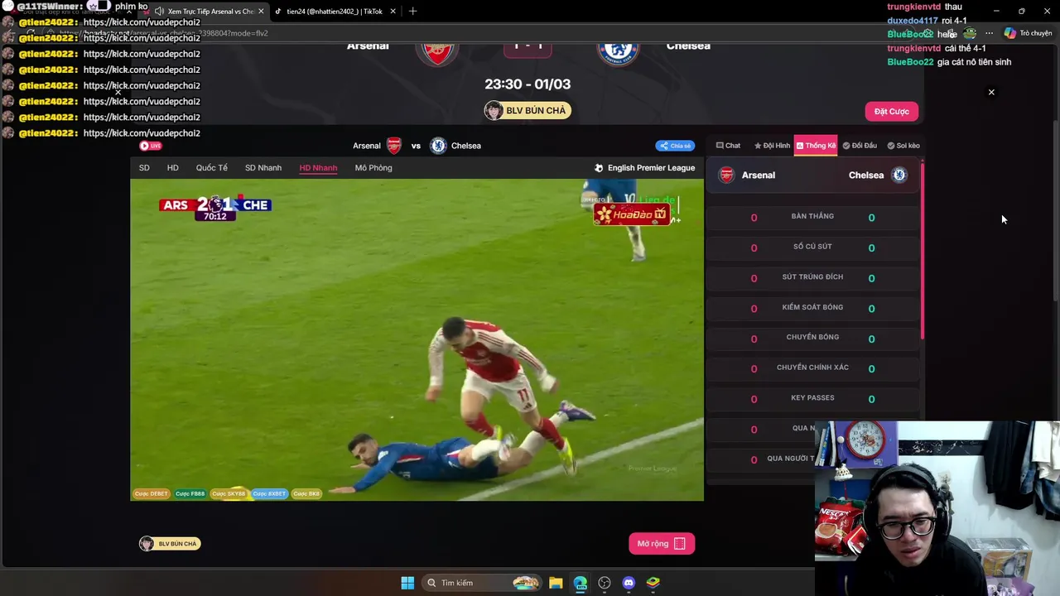The width and height of the screenshot is (1060, 596).
Task: Open Microsoft Edge Beta on the taskbar
Action: tap(580, 583)
